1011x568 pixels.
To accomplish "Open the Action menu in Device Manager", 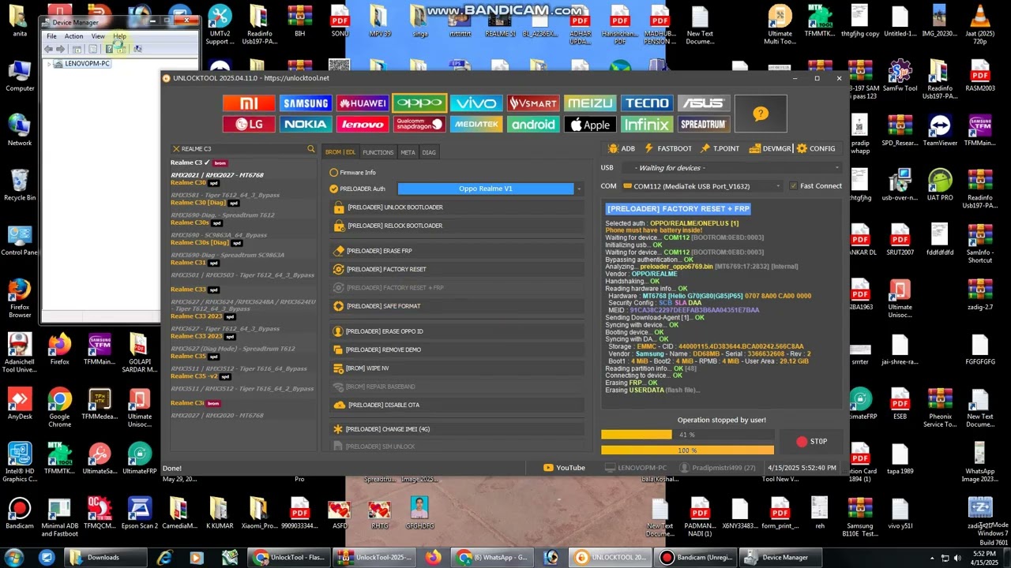I will 73,36.
